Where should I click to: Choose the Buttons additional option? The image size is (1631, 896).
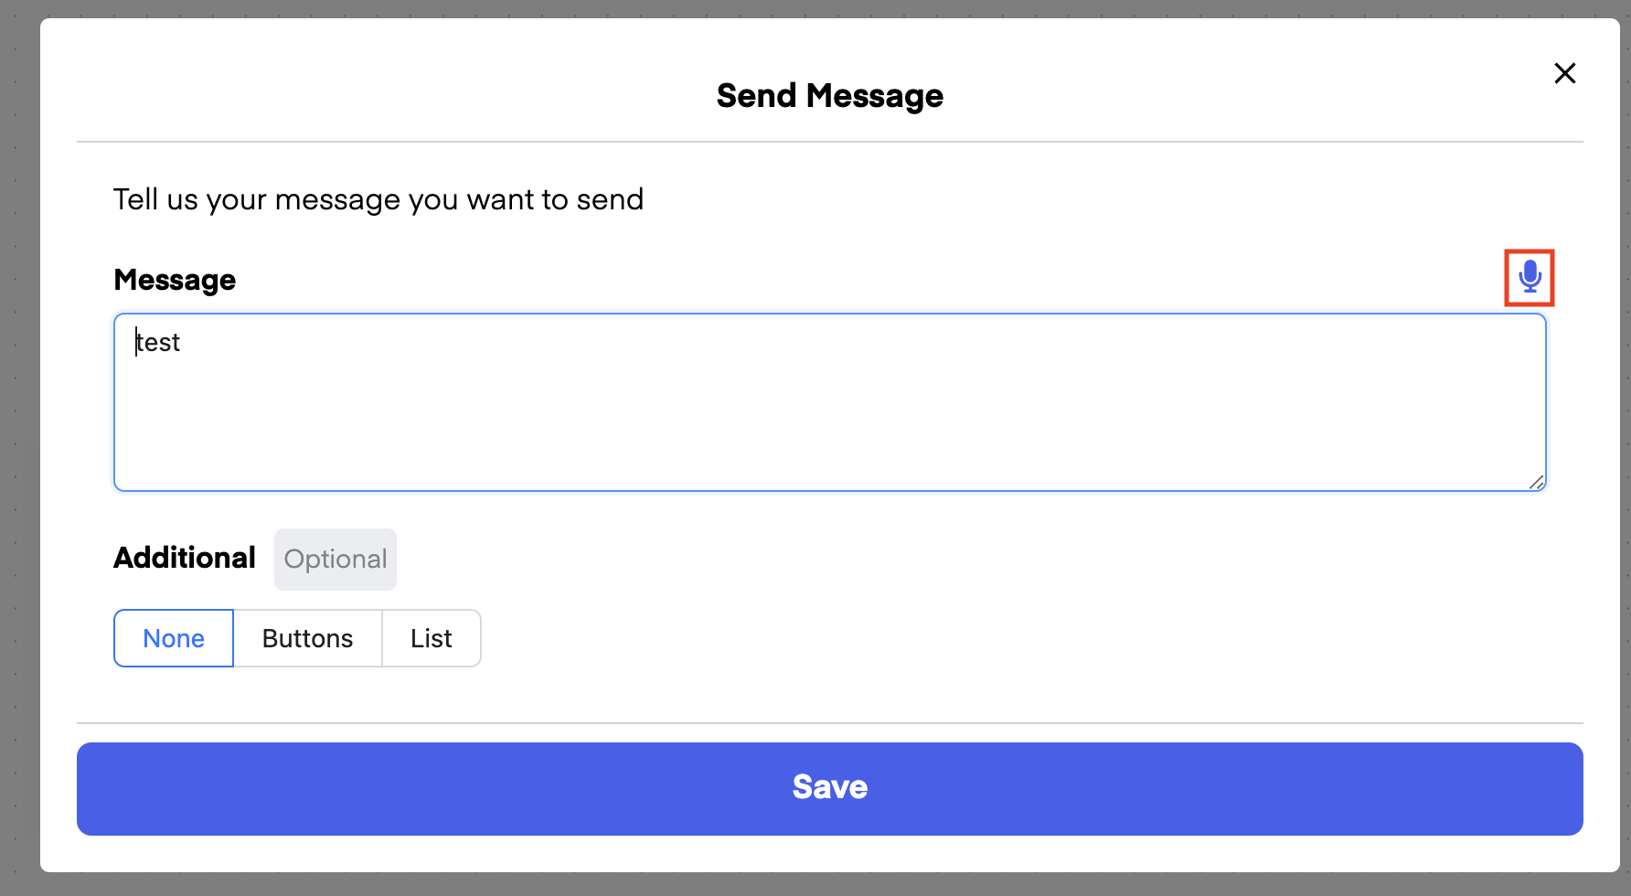point(307,638)
